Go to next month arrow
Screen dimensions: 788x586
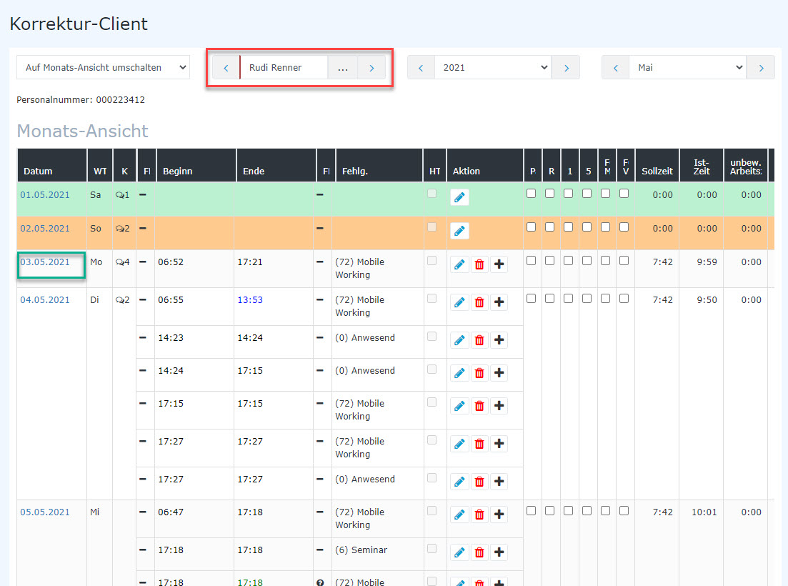761,68
